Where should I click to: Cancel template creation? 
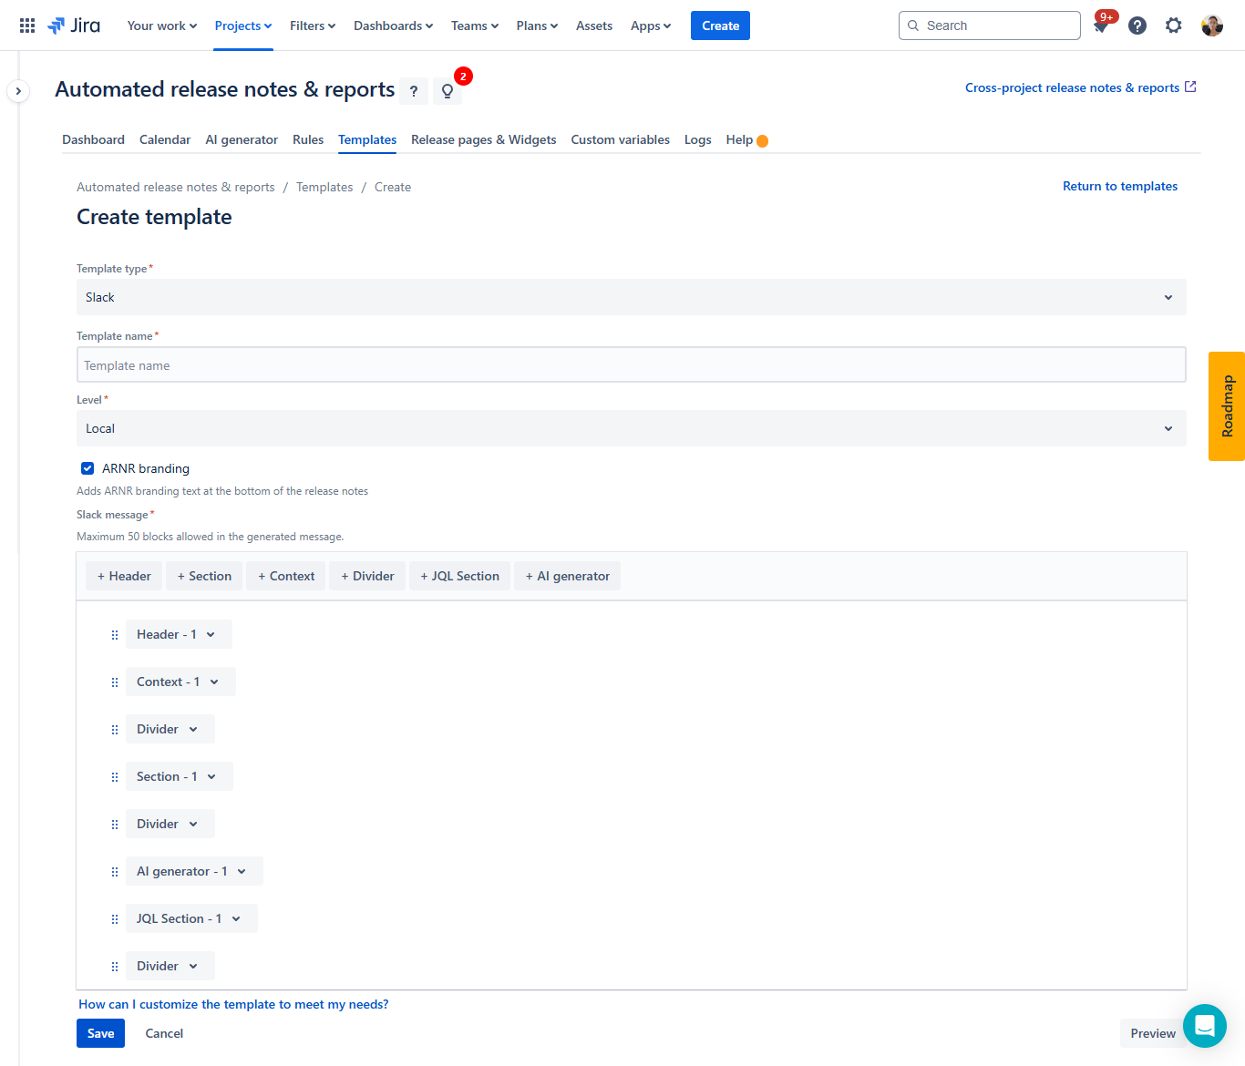coord(164,1033)
